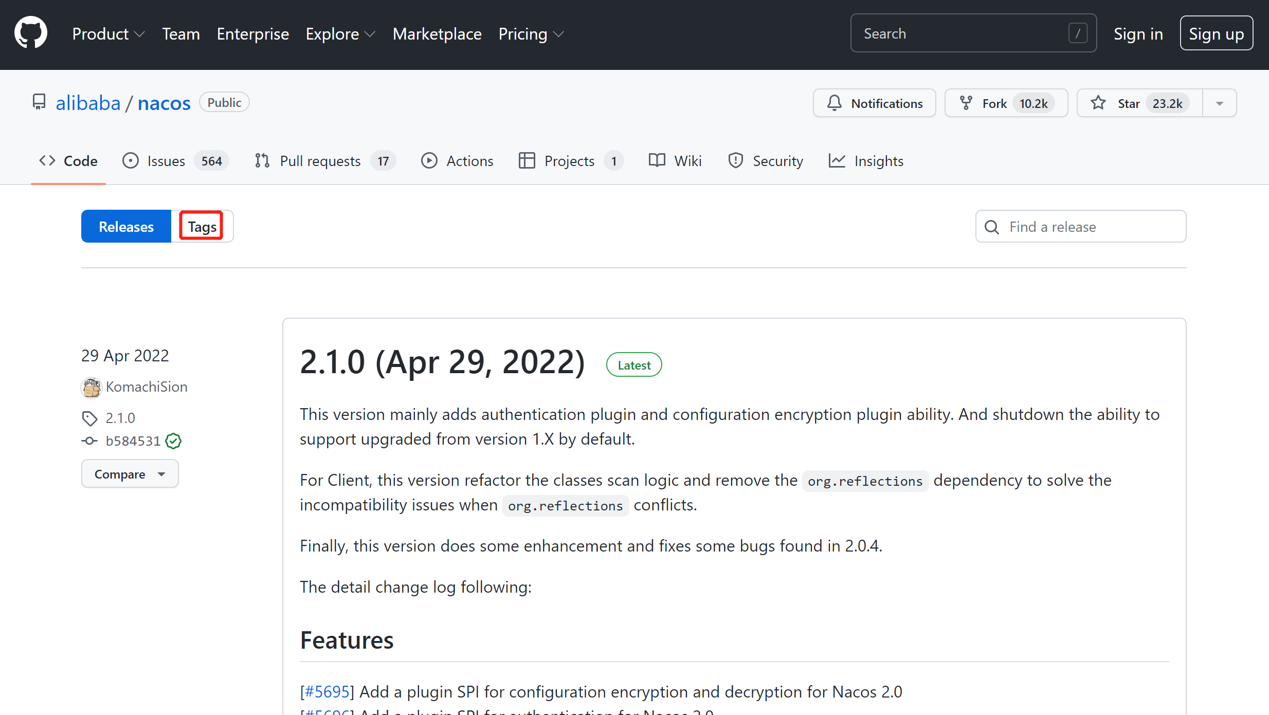The width and height of the screenshot is (1269, 715).
Task: Open the alibaba owner link
Action: pyautogui.click(x=88, y=103)
